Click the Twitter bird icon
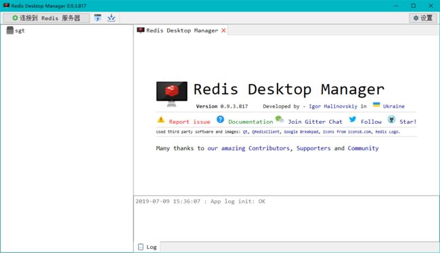Screen dimensions: 440x253 (x=353, y=120)
